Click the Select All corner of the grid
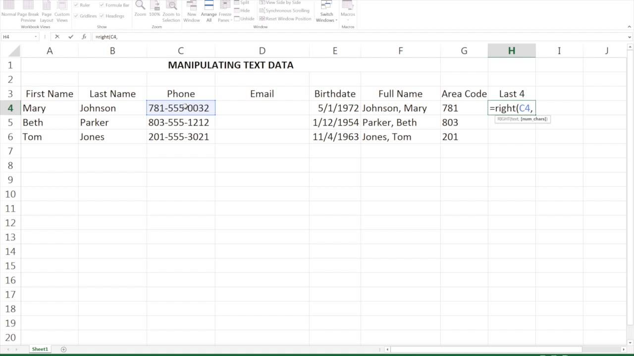This screenshot has width=634, height=356. [10, 50]
